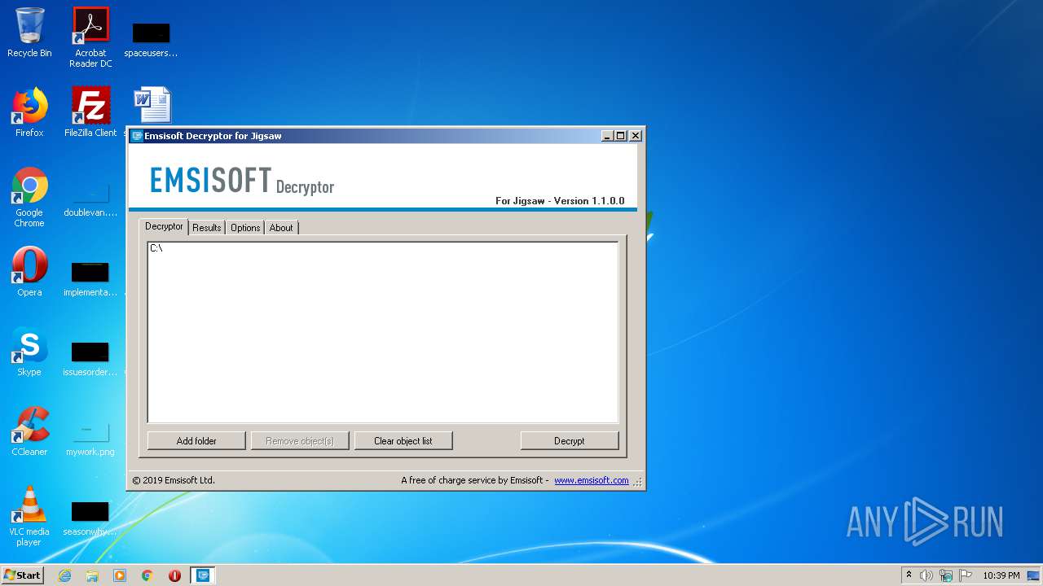This screenshot has height=586, width=1043.
Task: Open the About tab
Action: [x=281, y=228]
